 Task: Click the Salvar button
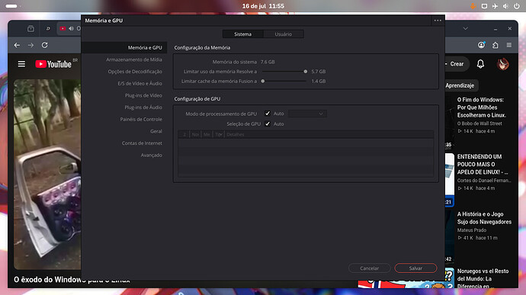tap(415, 268)
